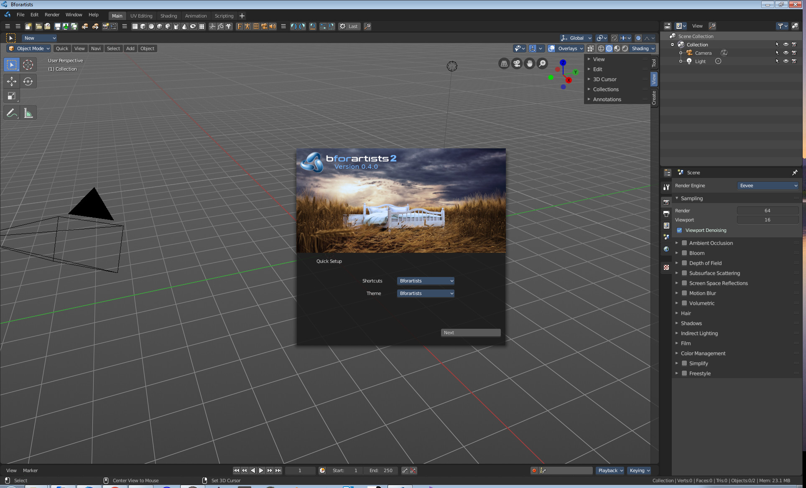Image resolution: width=806 pixels, height=488 pixels.
Task: Add a cone primitive from toolbar
Action: coord(185,26)
